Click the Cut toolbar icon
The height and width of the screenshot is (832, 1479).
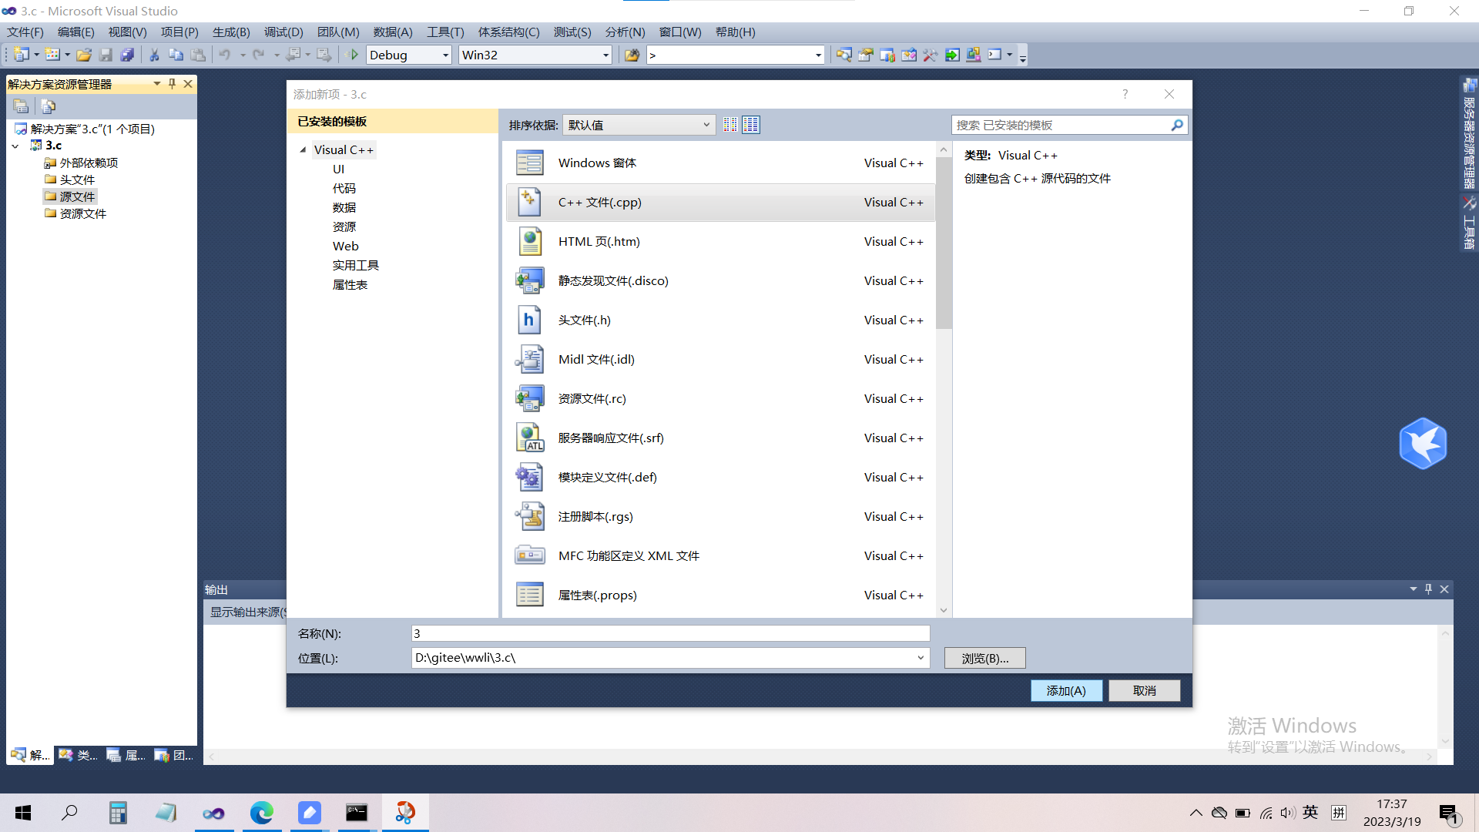coord(153,55)
